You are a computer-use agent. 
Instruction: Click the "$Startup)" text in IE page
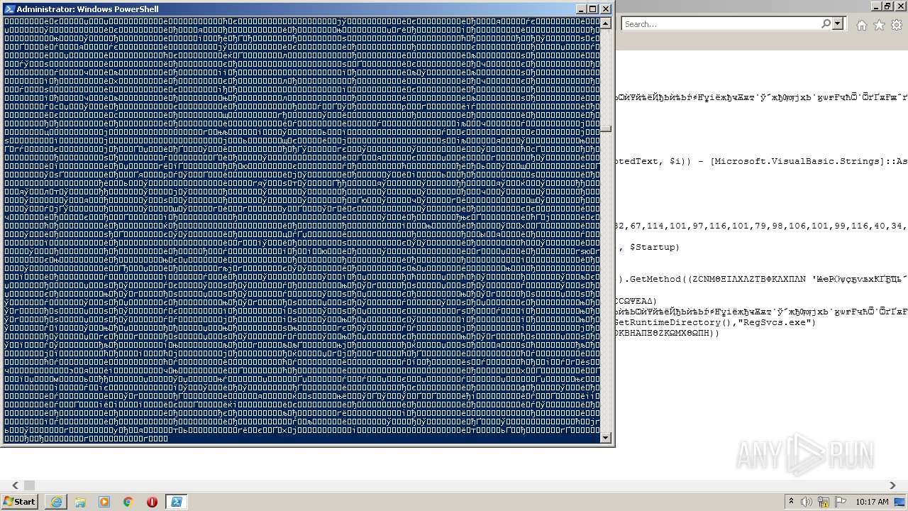pos(654,247)
